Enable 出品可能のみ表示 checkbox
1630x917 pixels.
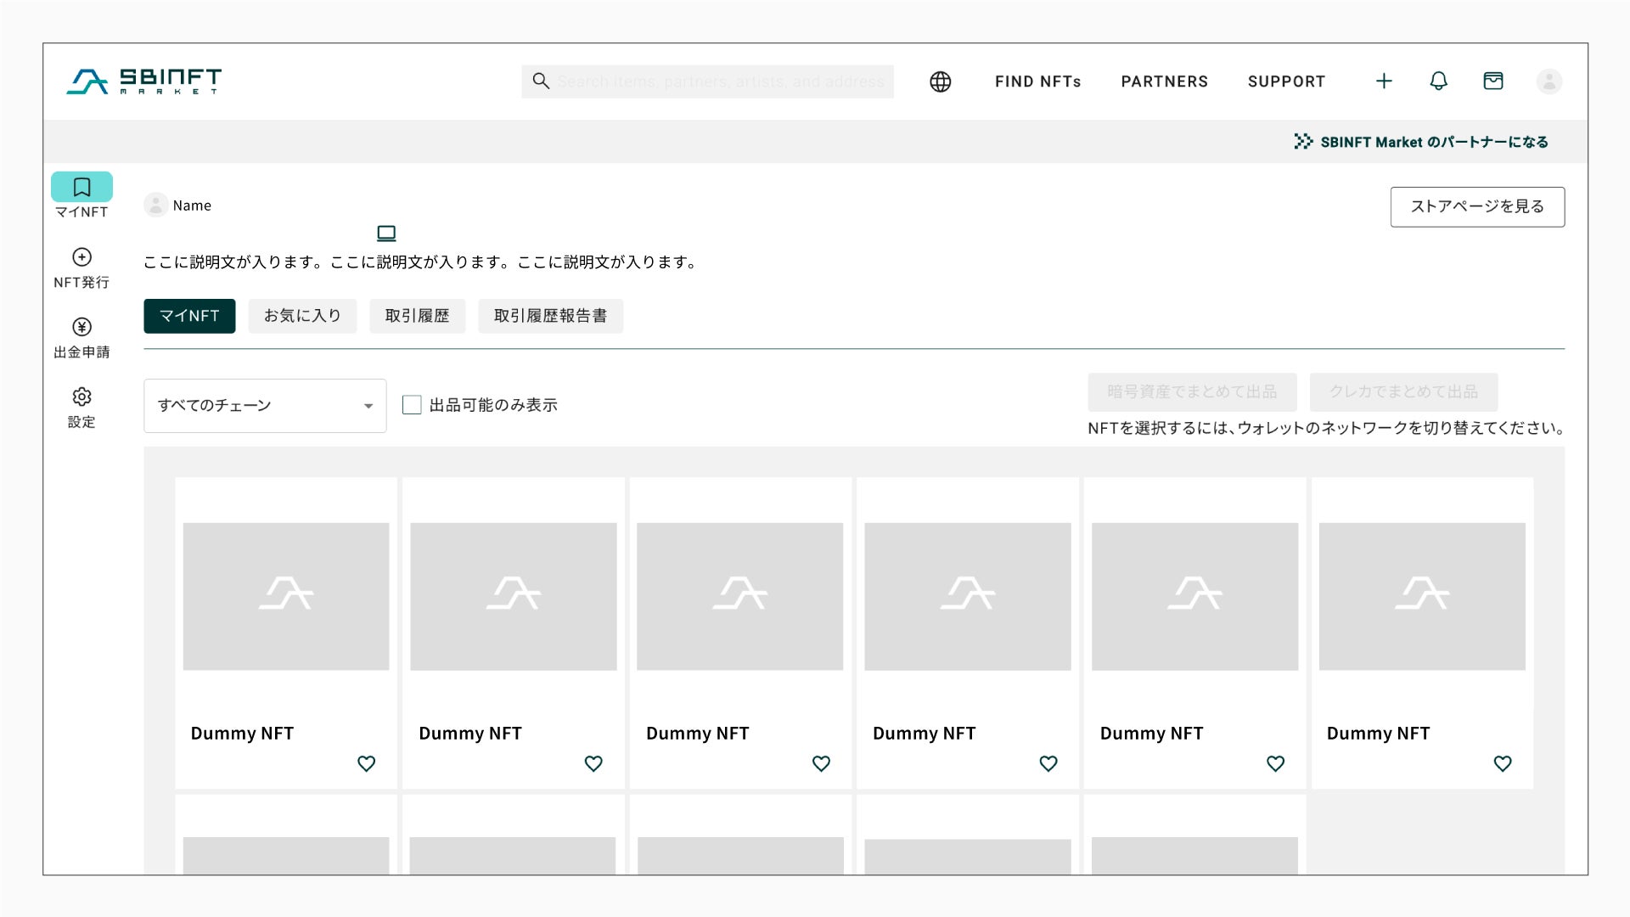[x=412, y=405]
